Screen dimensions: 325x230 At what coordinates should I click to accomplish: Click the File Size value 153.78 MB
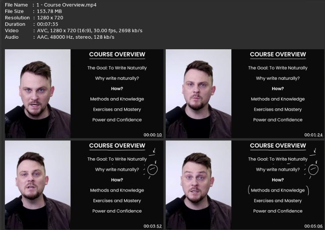[49, 11]
